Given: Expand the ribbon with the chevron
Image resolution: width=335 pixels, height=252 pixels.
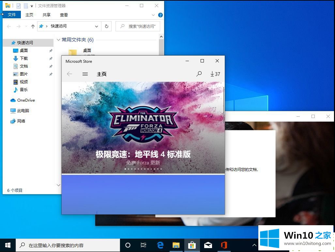Looking at the screenshot, I should point(153,15).
